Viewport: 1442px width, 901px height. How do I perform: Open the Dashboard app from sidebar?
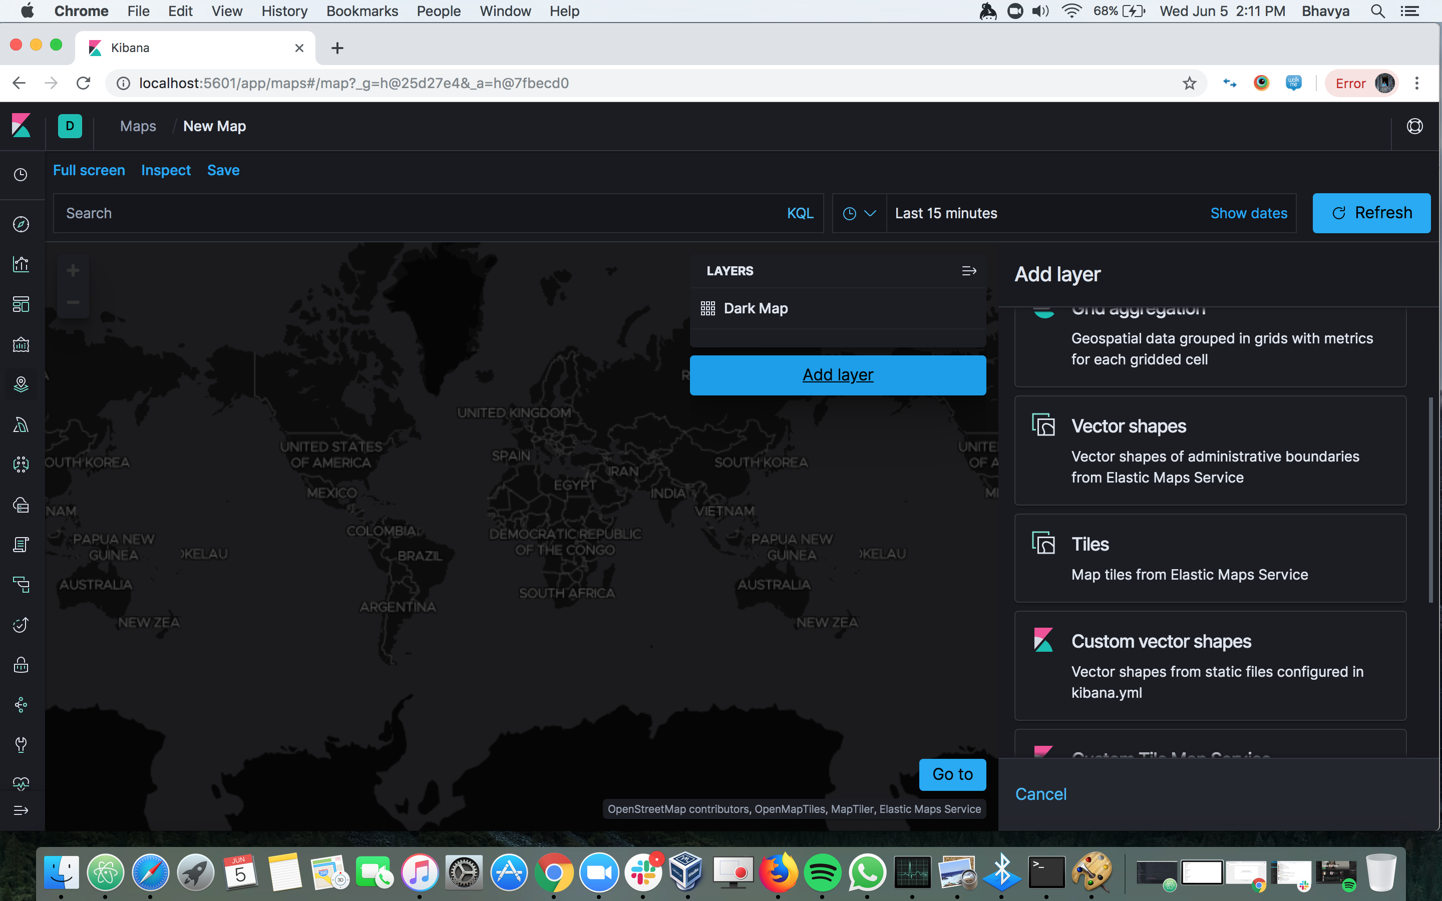coord(21,304)
